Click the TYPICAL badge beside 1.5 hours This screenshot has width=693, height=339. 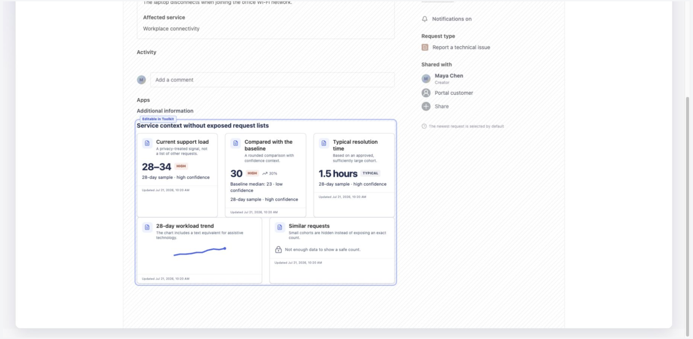point(370,173)
